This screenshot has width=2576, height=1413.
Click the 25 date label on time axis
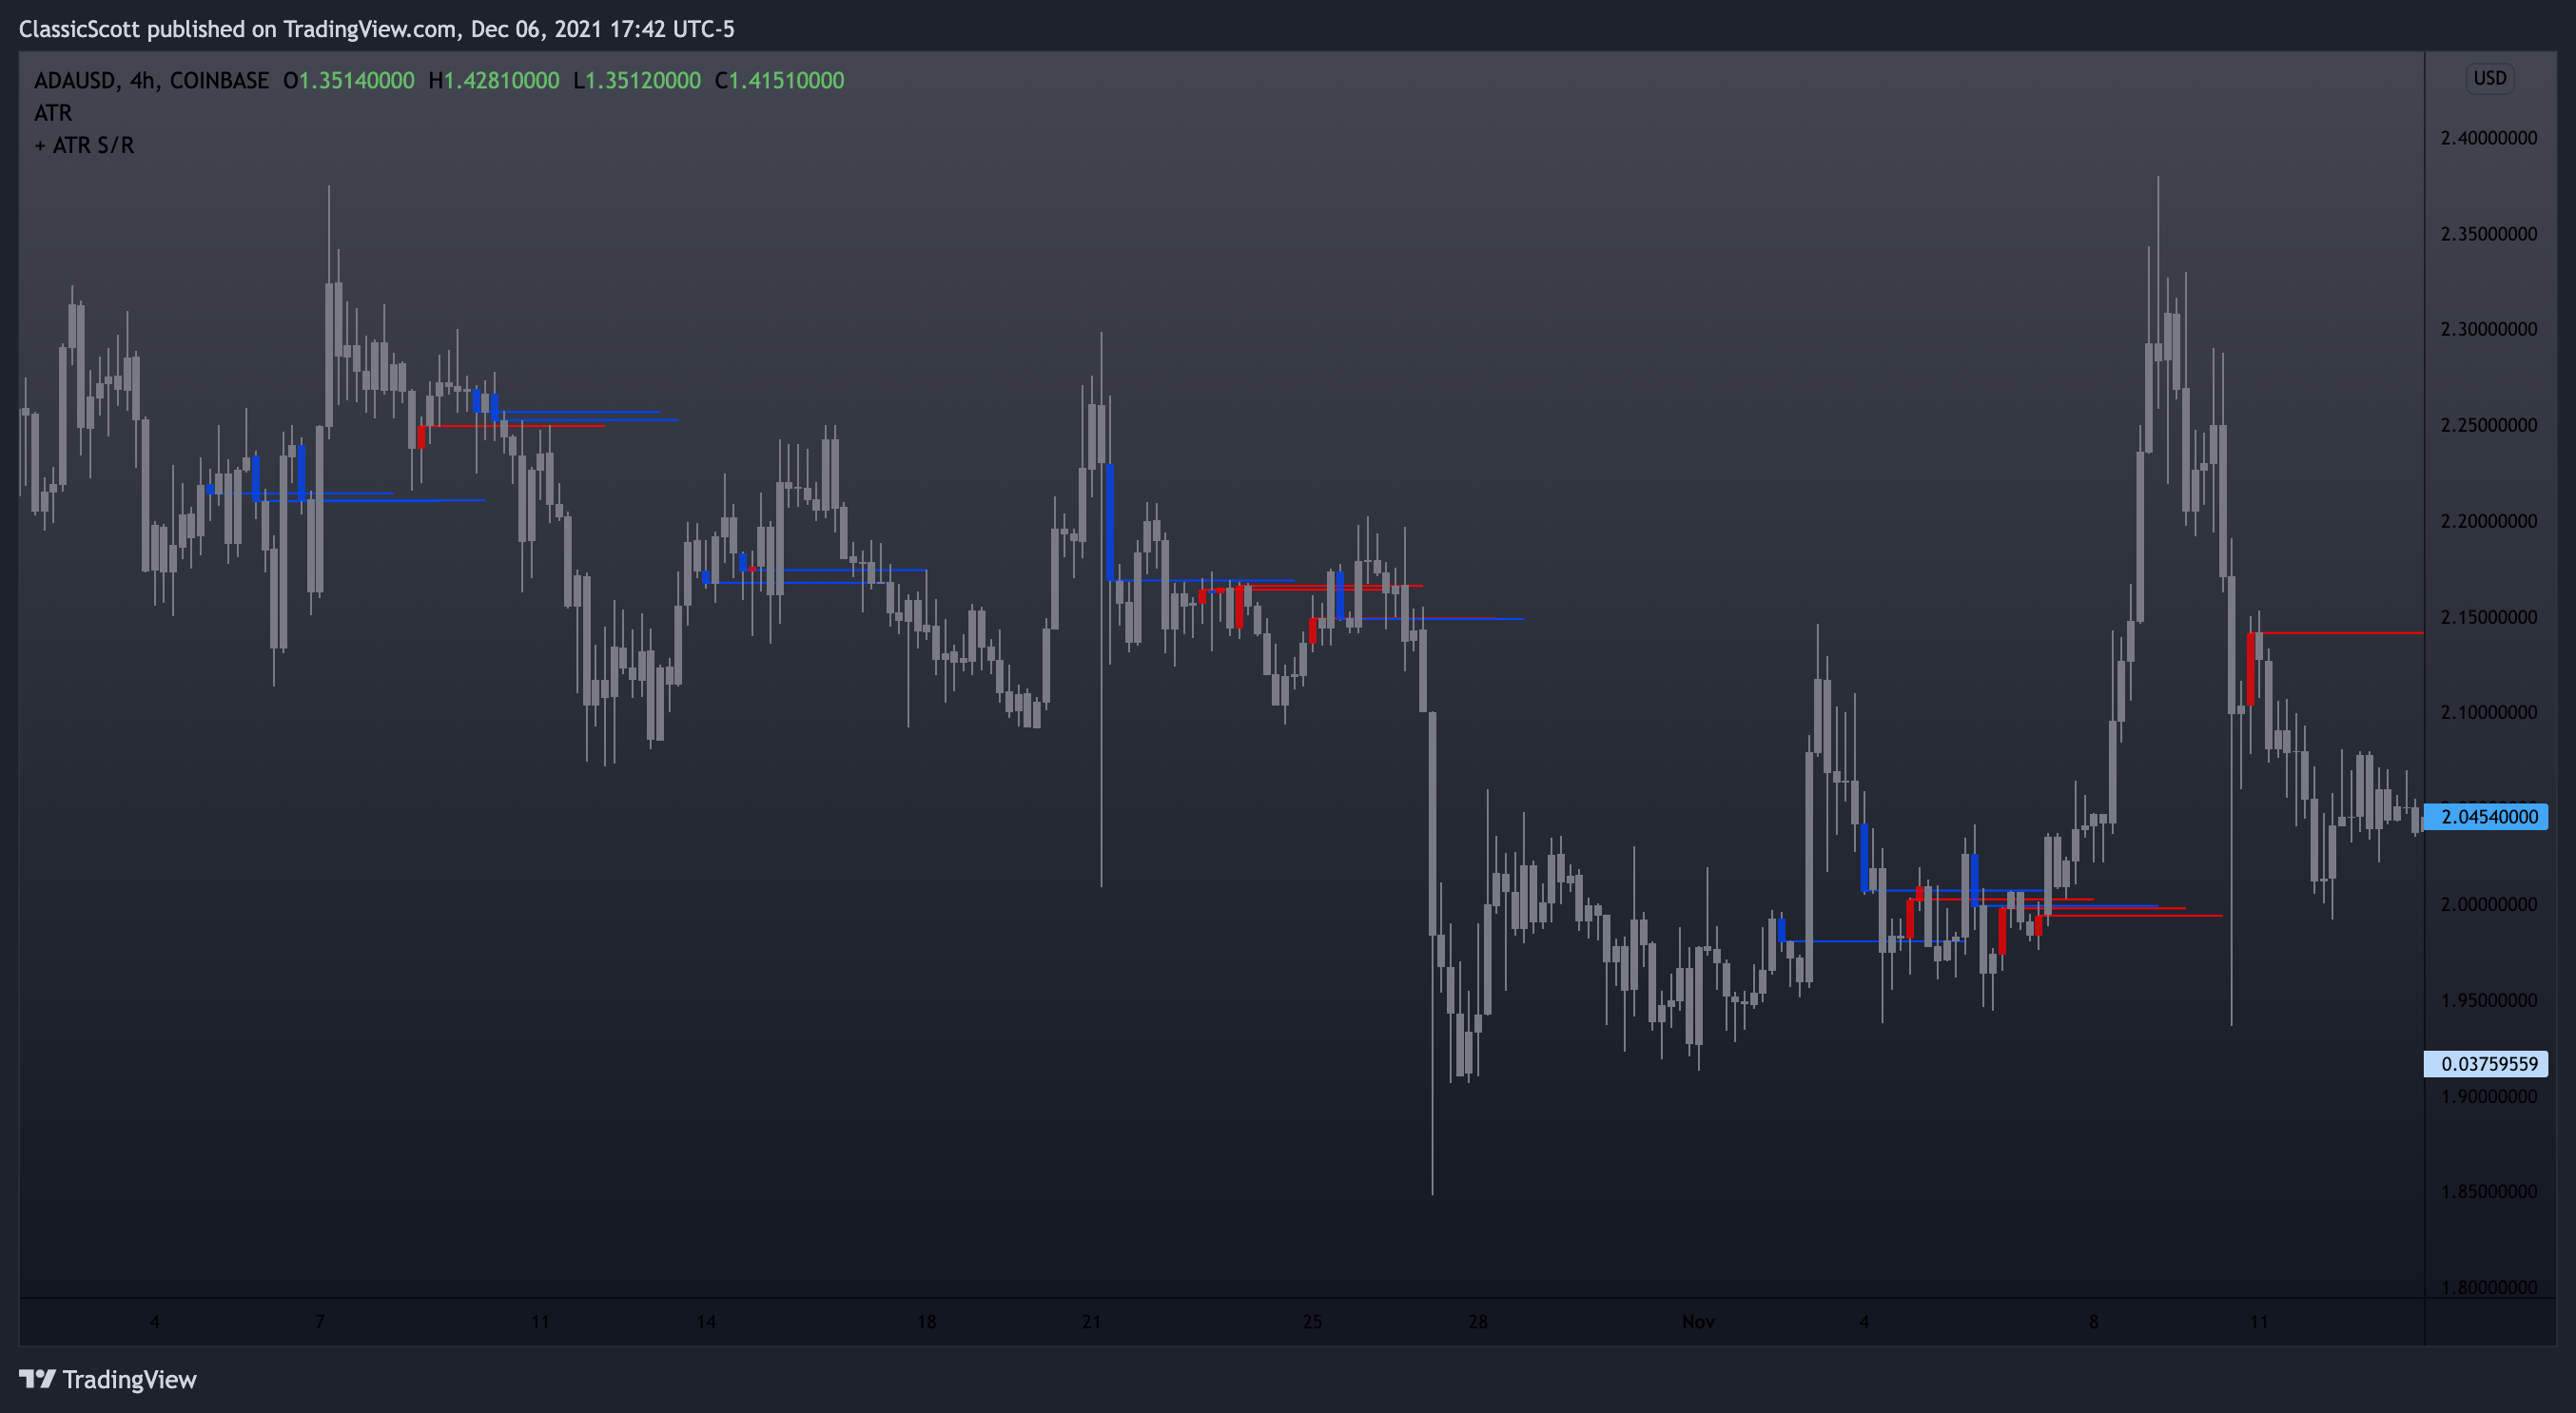(1312, 1322)
